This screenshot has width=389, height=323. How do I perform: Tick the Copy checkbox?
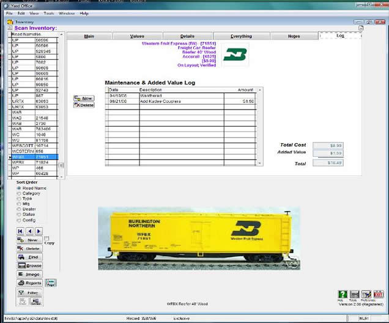pos(46,238)
